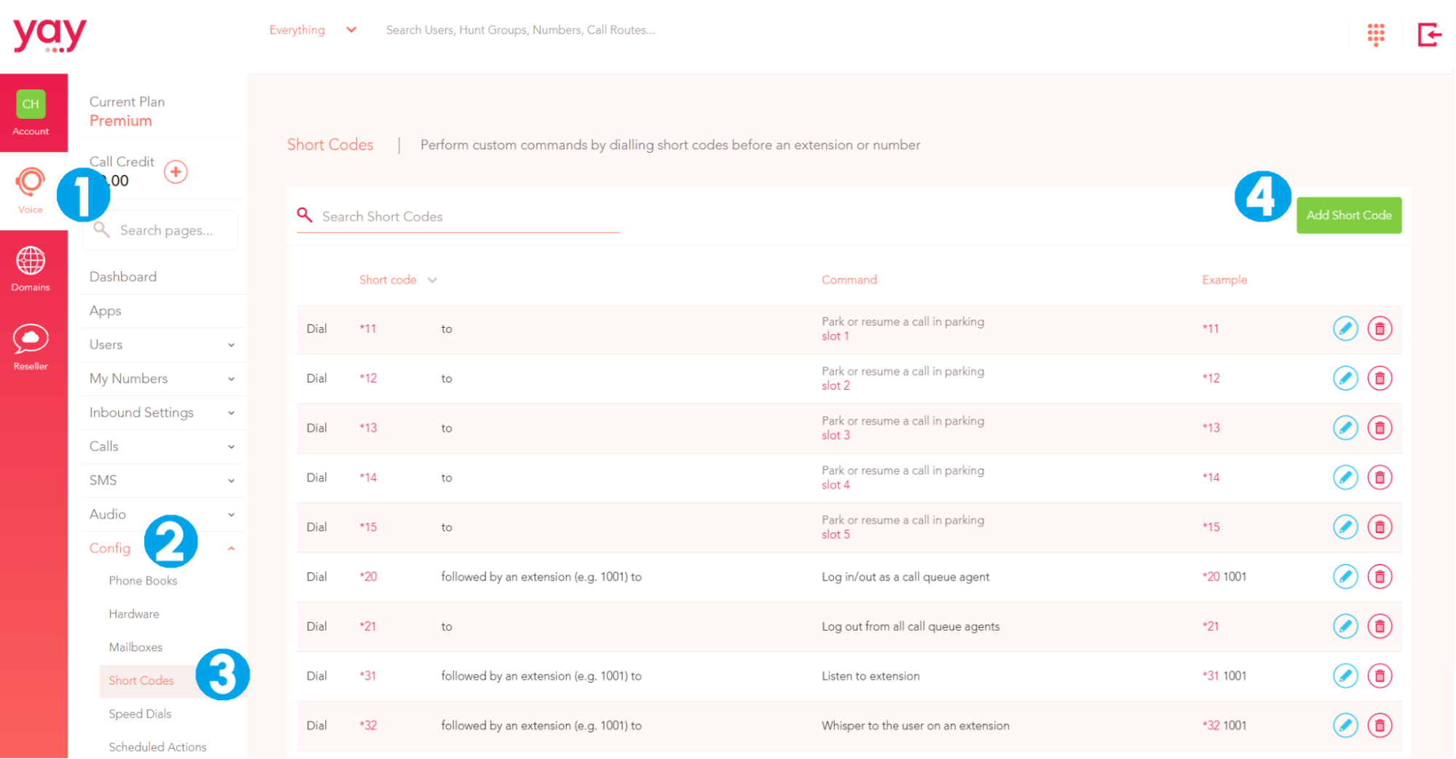
Task: Open the dial pad grid icon
Action: coord(1375,34)
